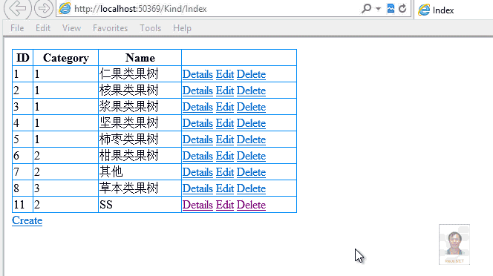Image resolution: width=493 pixels, height=276 pixels.
Task: Open the Tools menu
Action: coord(150,28)
